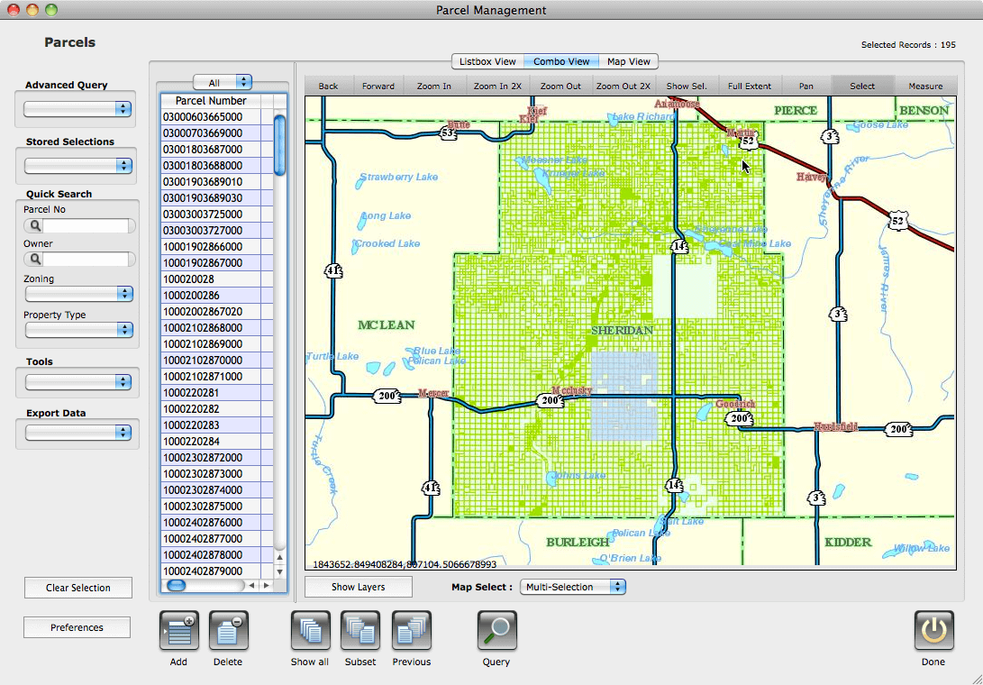
Task: Select parcel 10002002867020 row
Action: tap(217, 312)
